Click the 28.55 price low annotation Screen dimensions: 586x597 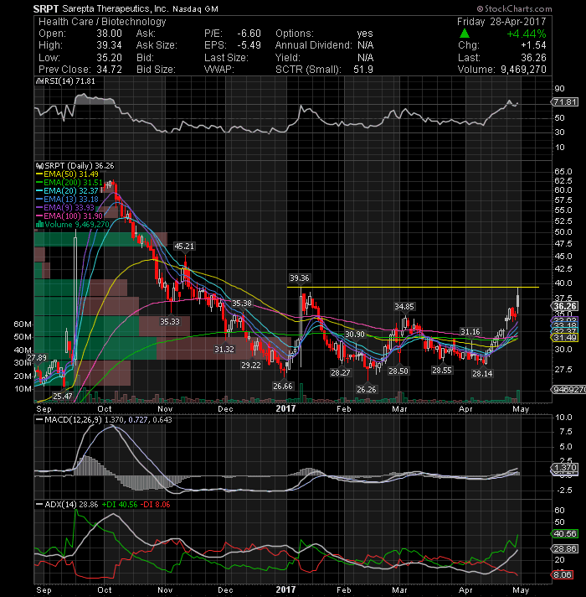441,370
